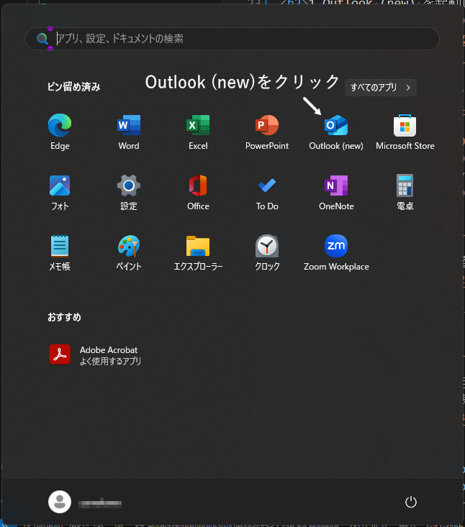The image size is (465, 527).
Task: Open the user account profile avatar
Action: 60,502
